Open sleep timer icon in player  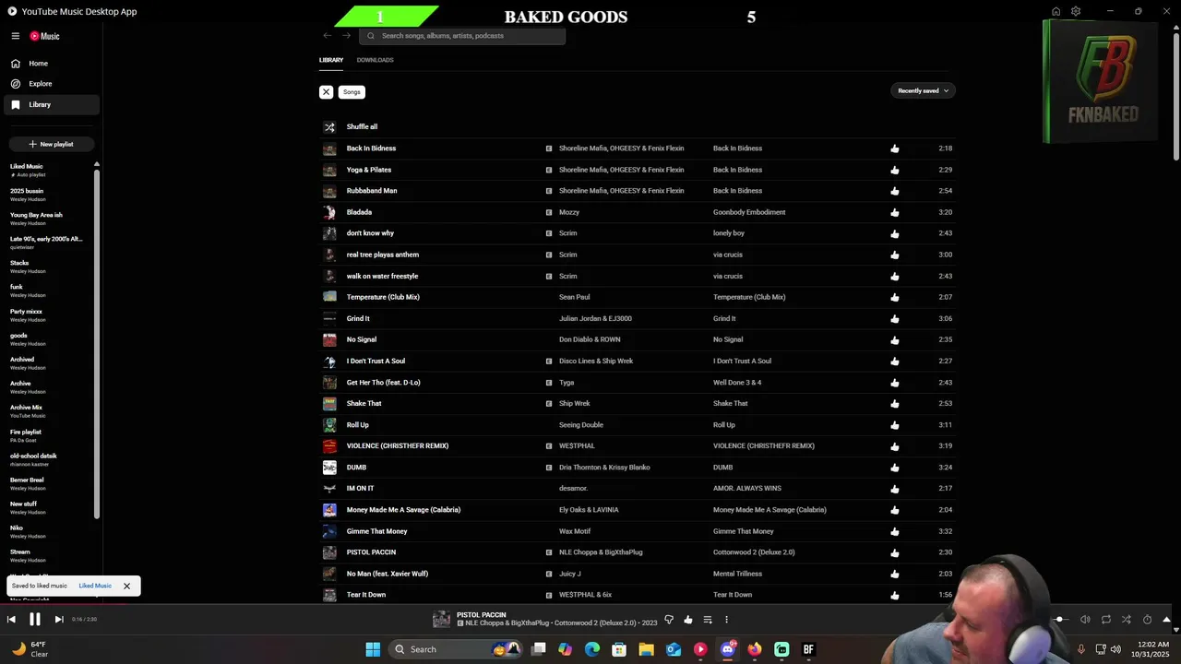(x=1147, y=620)
